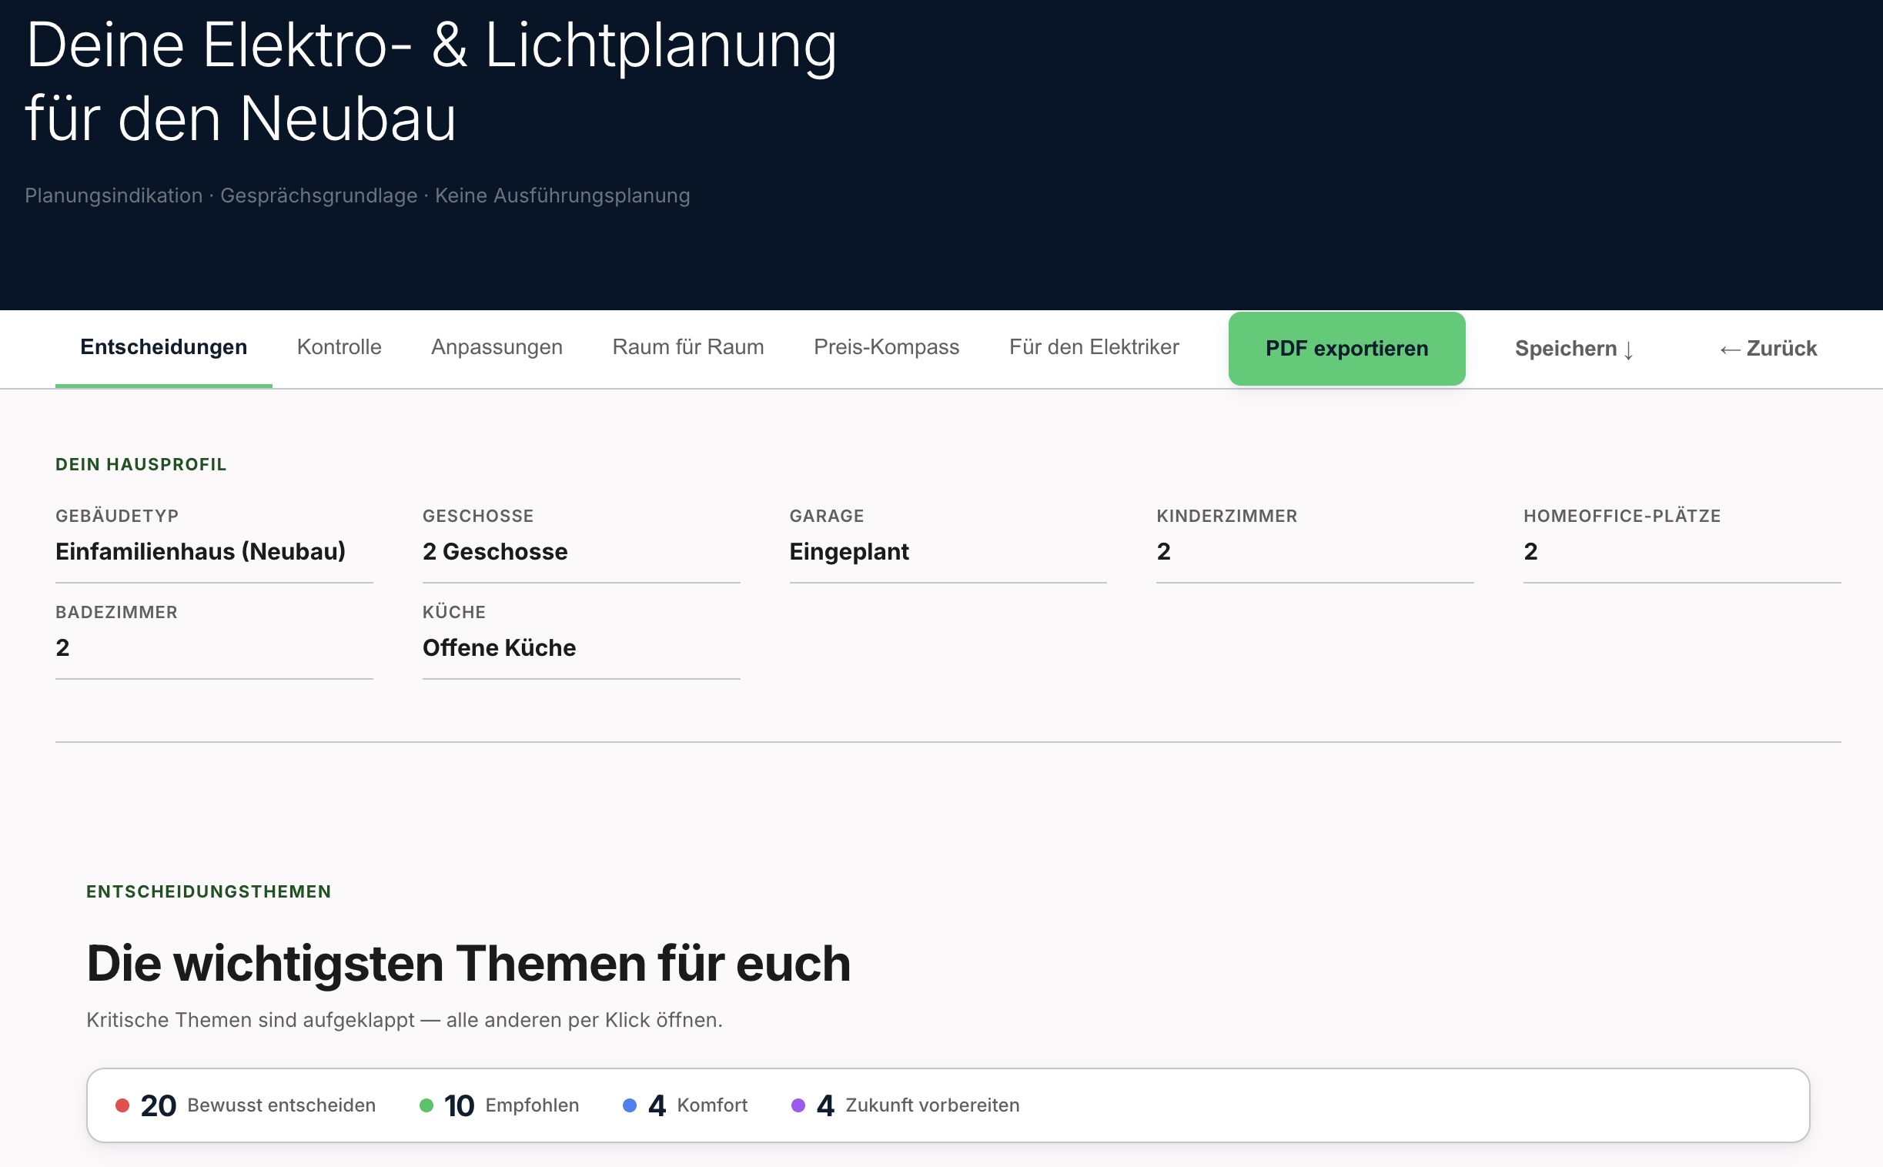Viewport: 1883px width, 1167px height.
Task: Open the Anpassungen tab
Action: click(497, 347)
